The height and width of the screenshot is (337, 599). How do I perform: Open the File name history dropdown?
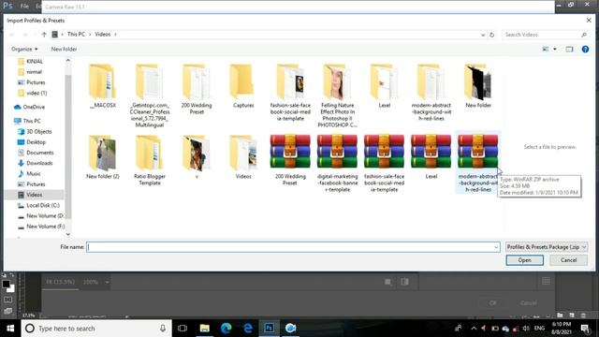click(496, 247)
